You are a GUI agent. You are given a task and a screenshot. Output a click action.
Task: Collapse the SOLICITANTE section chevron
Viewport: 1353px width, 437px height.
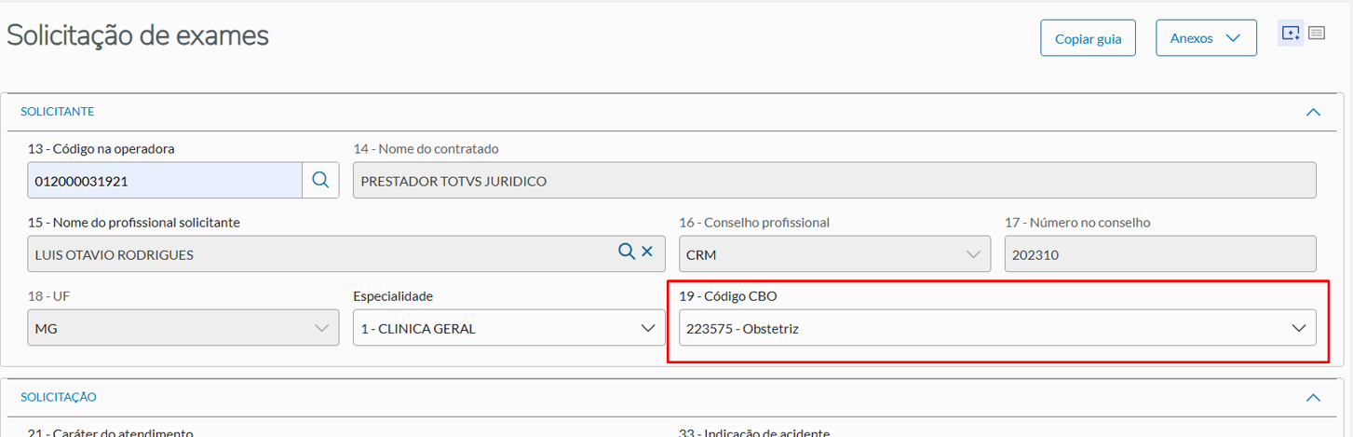1313,112
